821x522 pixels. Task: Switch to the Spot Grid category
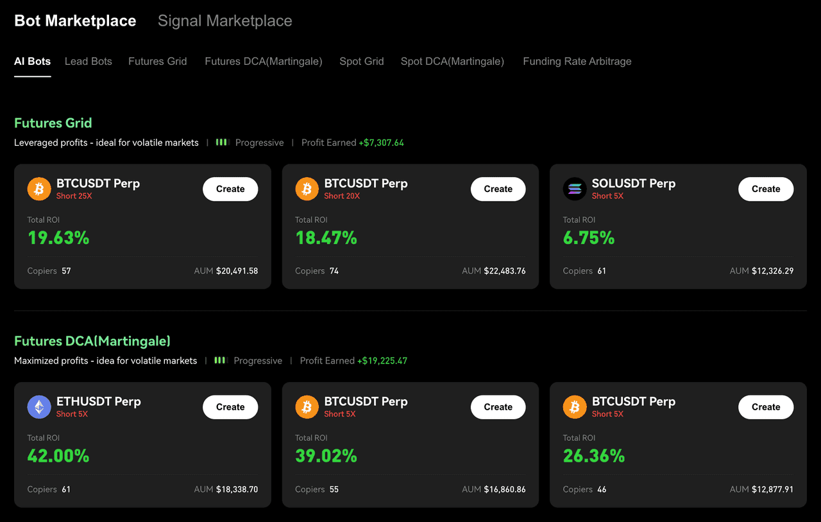(x=361, y=61)
